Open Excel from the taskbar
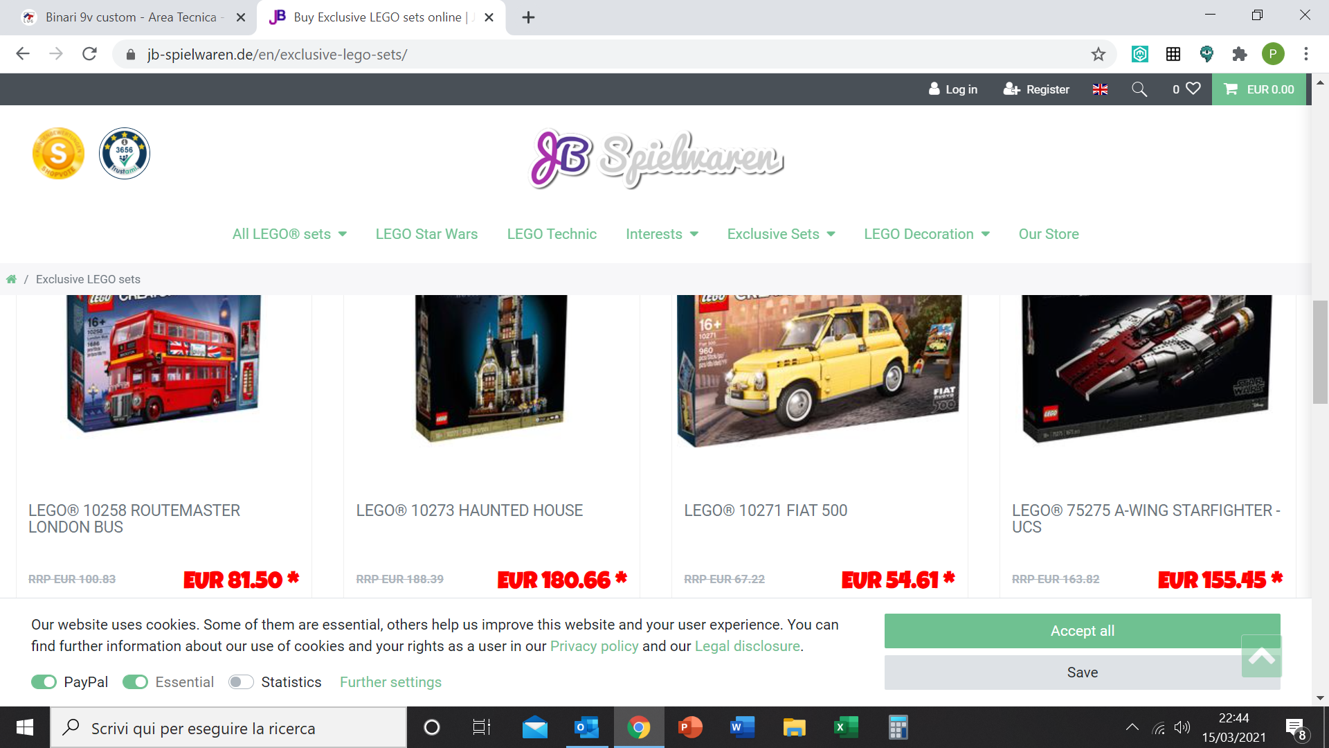 pyautogui.click(x=846, y=727)
